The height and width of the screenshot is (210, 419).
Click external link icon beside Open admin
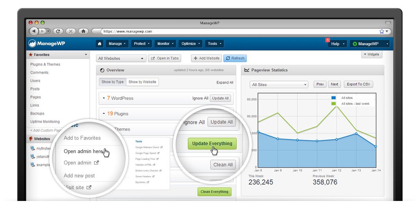point(96,163)
